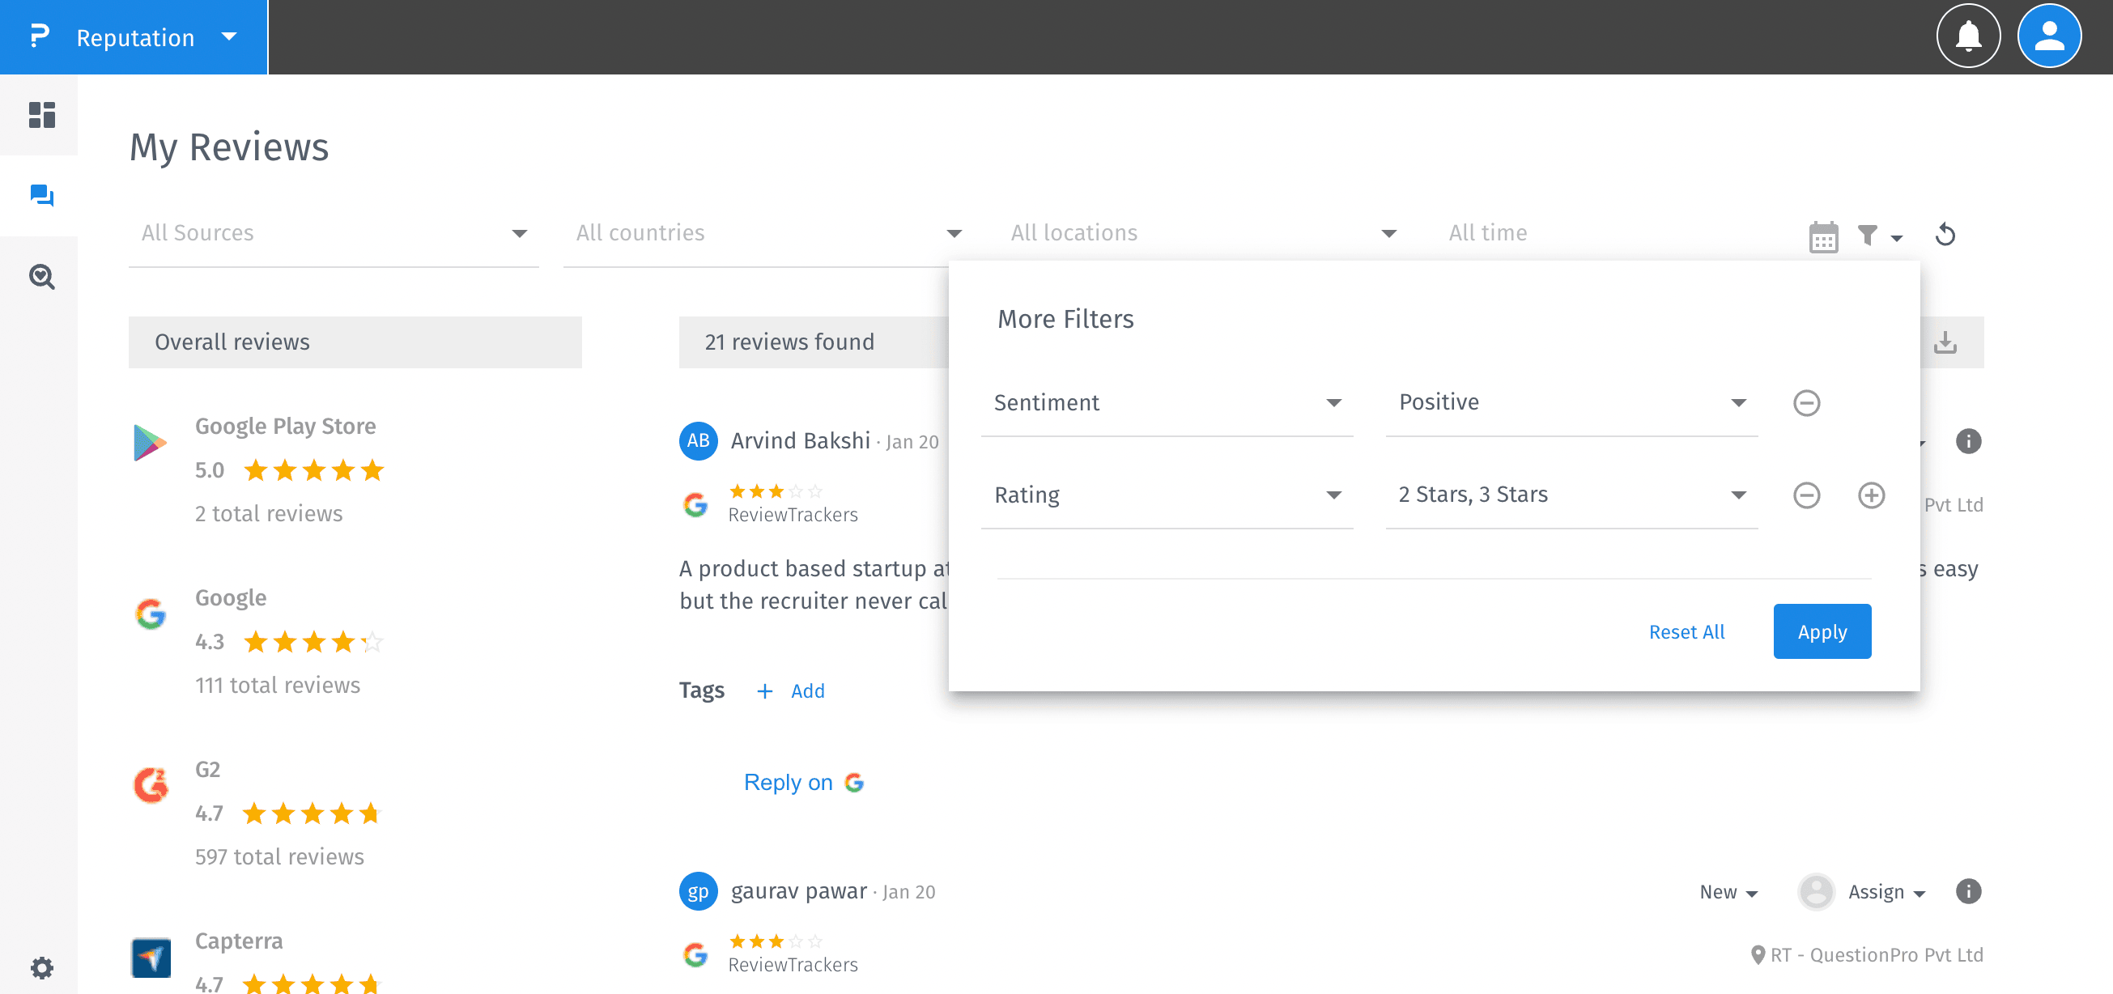This screenshot has width=2113, height=994.
Task: Add another filter row with plus icon
Action: [1870, 495]
